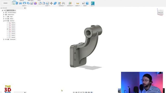Collapse the root component tree
Viewport: 166px width, 93px height.
pos(2,10)
